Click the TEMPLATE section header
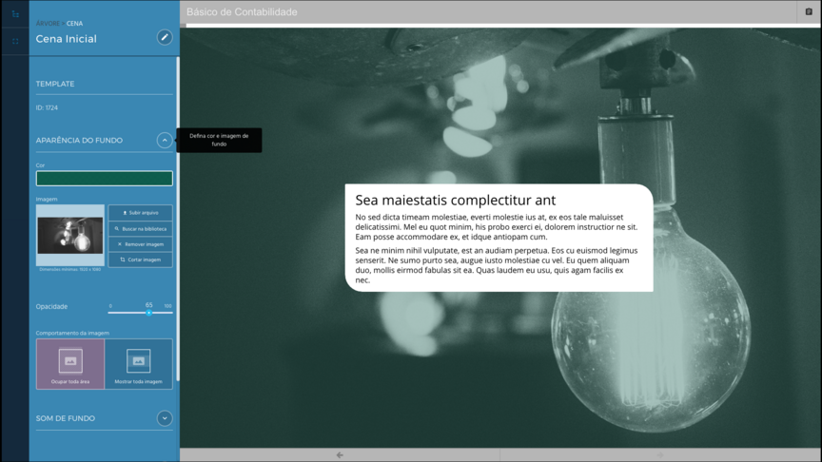The height and width of the screenshot is (462, 822). [x=55, y=84]
